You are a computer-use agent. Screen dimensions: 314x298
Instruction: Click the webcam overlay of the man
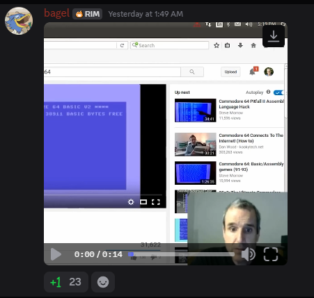[x=237, y=229]
